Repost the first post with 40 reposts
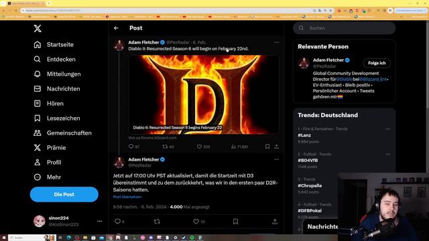The image size is (429, 241). [x=168, y=147]
